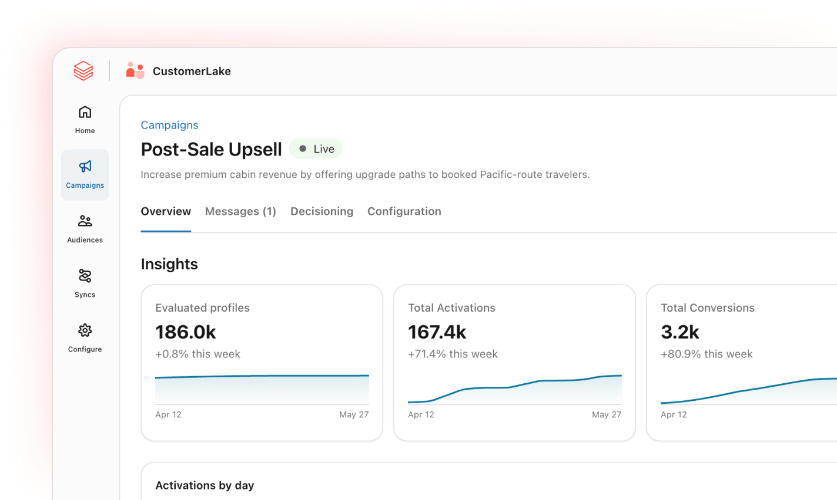Image resolution: width=837 pixels, height=500 pixels.
Task: Click the Post-Sale Upsell campaign title
Action: click(x=212, y=149)
